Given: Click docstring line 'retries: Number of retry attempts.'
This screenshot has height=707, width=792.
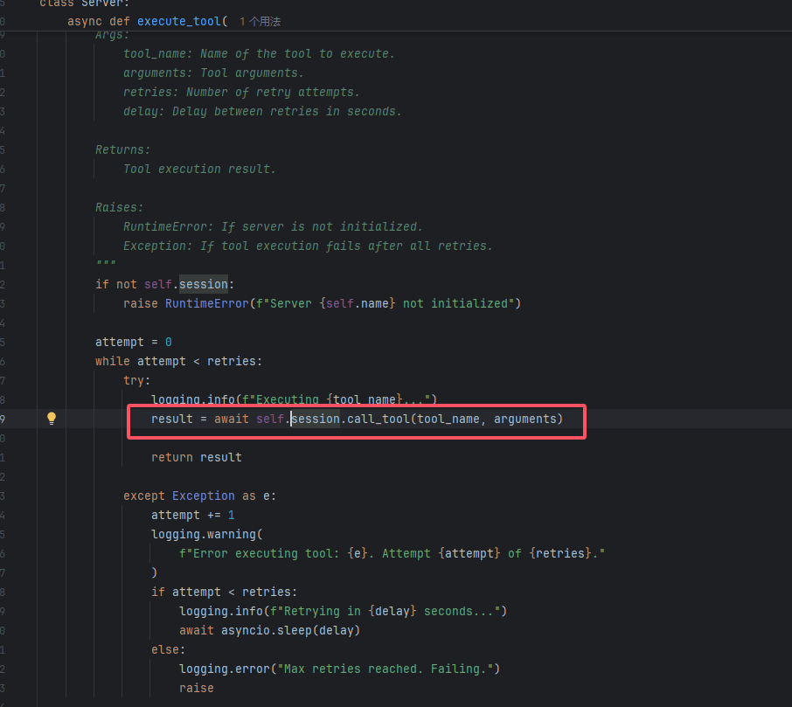Looking at the screenshot, I should pyautogui.click(x=241, y=92).
